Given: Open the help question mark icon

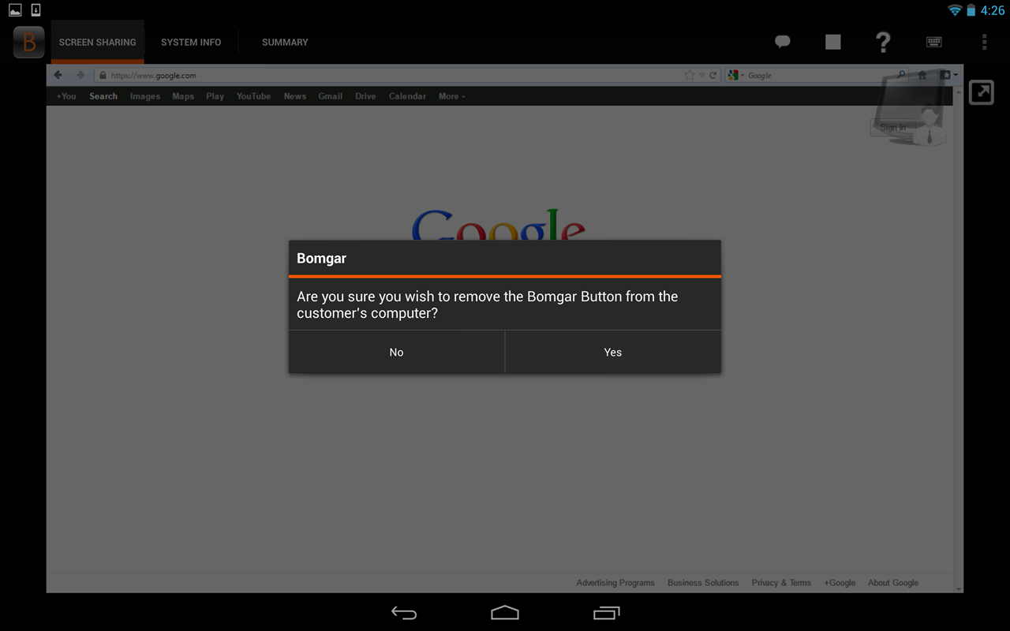Looking at the screenshot, I should 884,42.
